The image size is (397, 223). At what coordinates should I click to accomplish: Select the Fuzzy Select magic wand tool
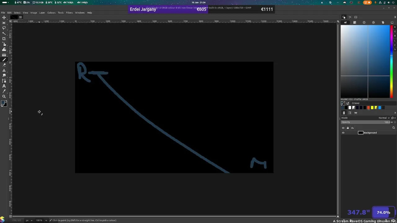coord(4,33)
